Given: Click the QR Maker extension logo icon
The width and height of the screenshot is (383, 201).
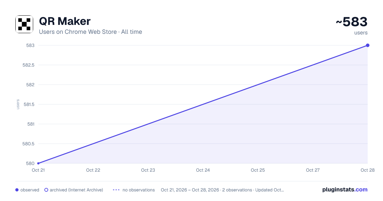Looking at the screenshot, I should pyautogui.click(x=24, y=24).
